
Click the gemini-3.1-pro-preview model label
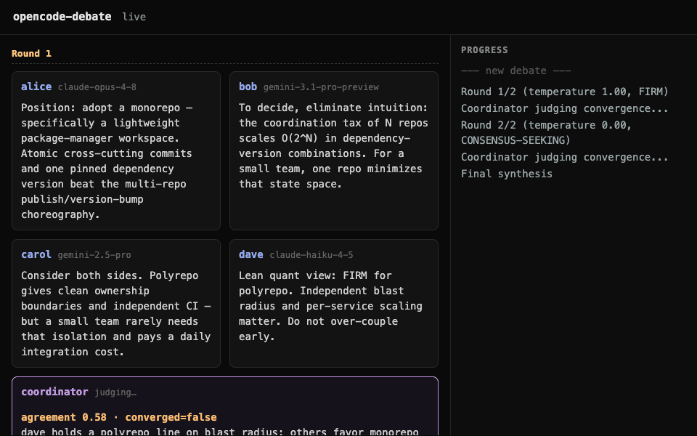(321, 87)
